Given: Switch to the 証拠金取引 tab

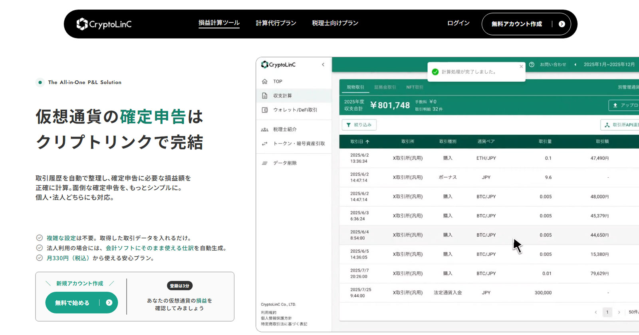Looking at the screenshot, I should pos(385,87).
